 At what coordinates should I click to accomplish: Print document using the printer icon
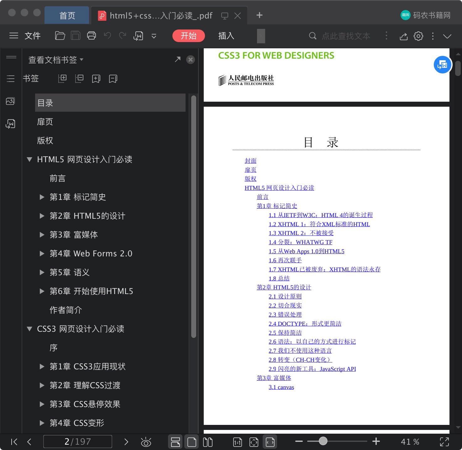[92, 36]
